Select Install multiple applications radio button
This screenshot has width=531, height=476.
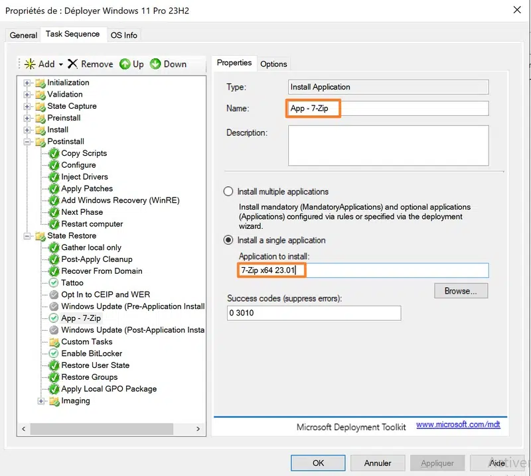(x=229, y=192)
